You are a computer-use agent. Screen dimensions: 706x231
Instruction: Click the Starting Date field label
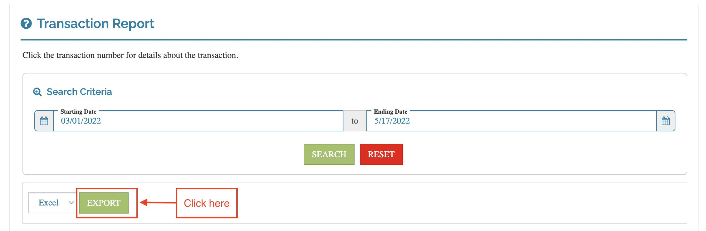pos(78,111)
